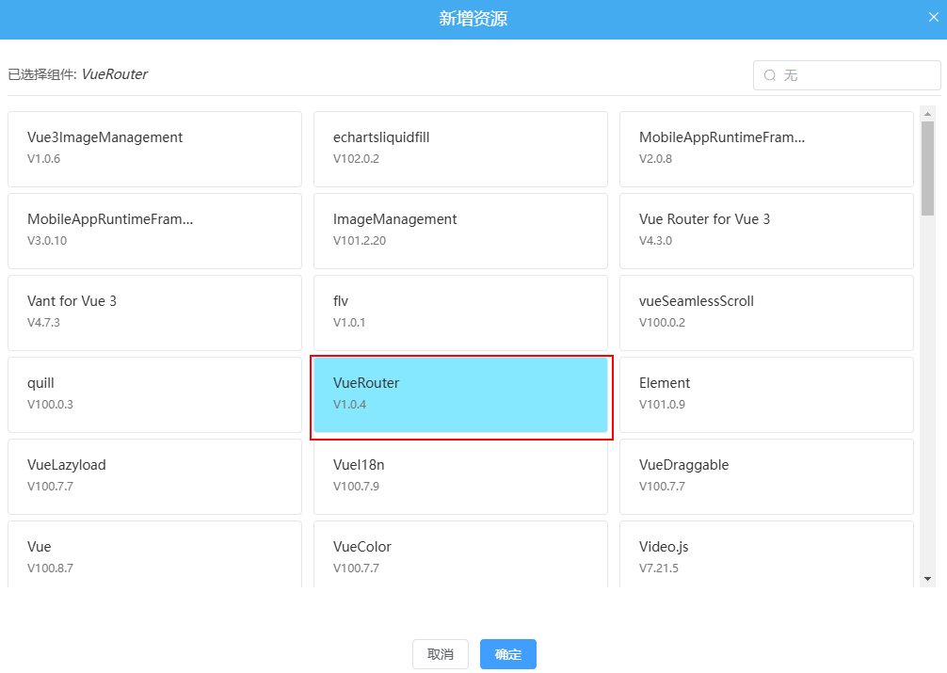
Task: Click the 新增资源 dialog title
Action: (x=473, y=19)
